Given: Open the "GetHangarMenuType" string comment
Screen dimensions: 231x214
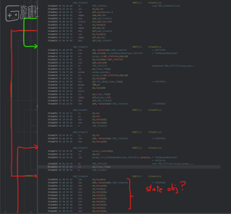Looking at the screenshot, I should click(x=166, y=53).
